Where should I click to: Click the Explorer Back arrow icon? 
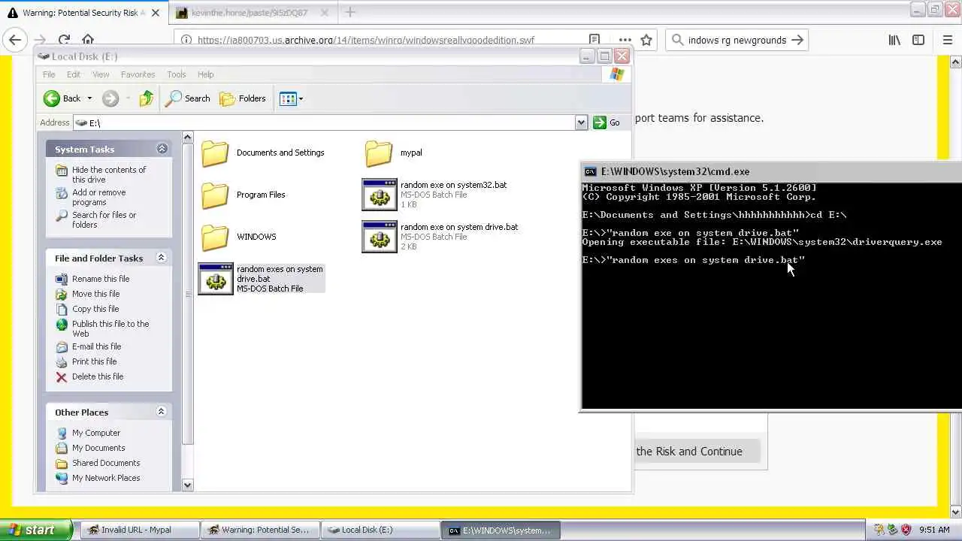click(x=51, y=98)
